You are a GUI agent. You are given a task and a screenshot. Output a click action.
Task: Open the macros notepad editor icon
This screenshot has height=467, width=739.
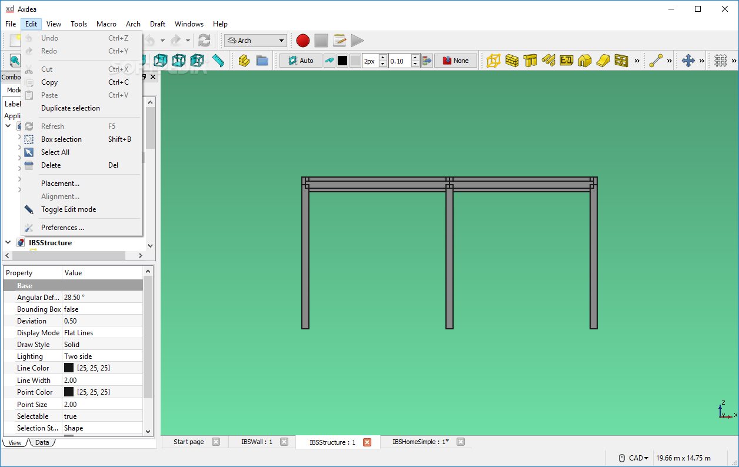click(x=339, y=41)
